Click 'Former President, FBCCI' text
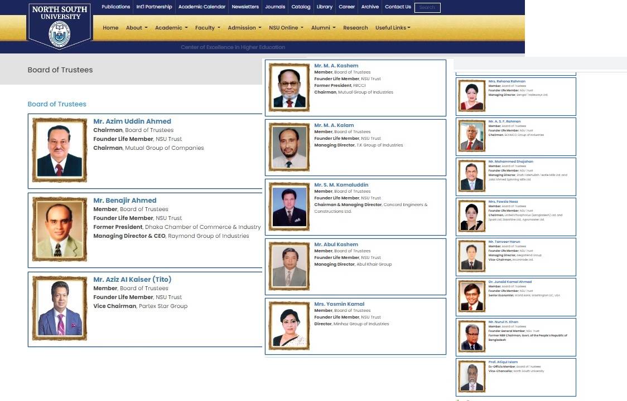627x401 pixels. click(340, 85)
